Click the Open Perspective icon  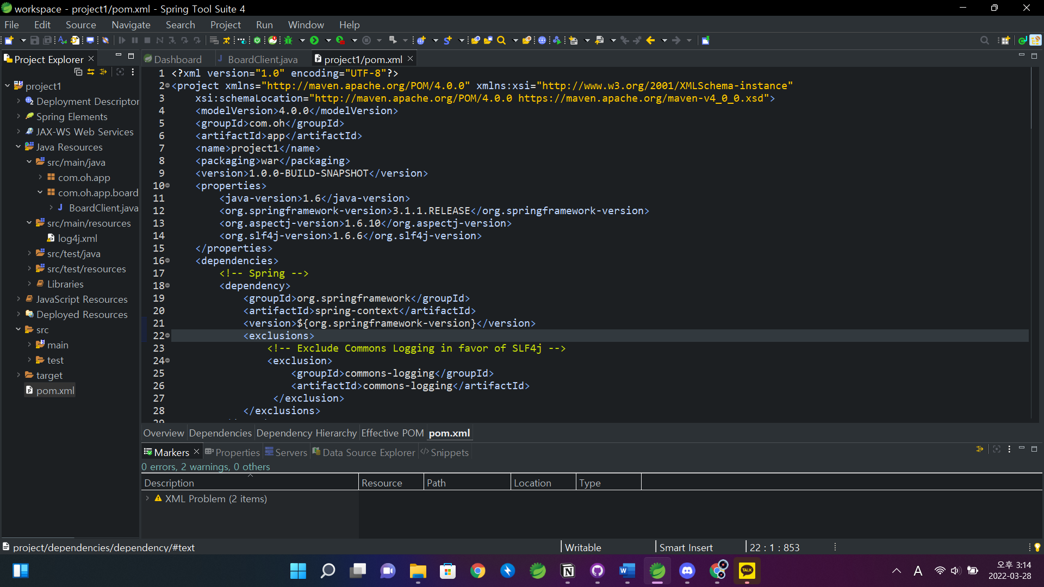click(x=1005, y=40)
